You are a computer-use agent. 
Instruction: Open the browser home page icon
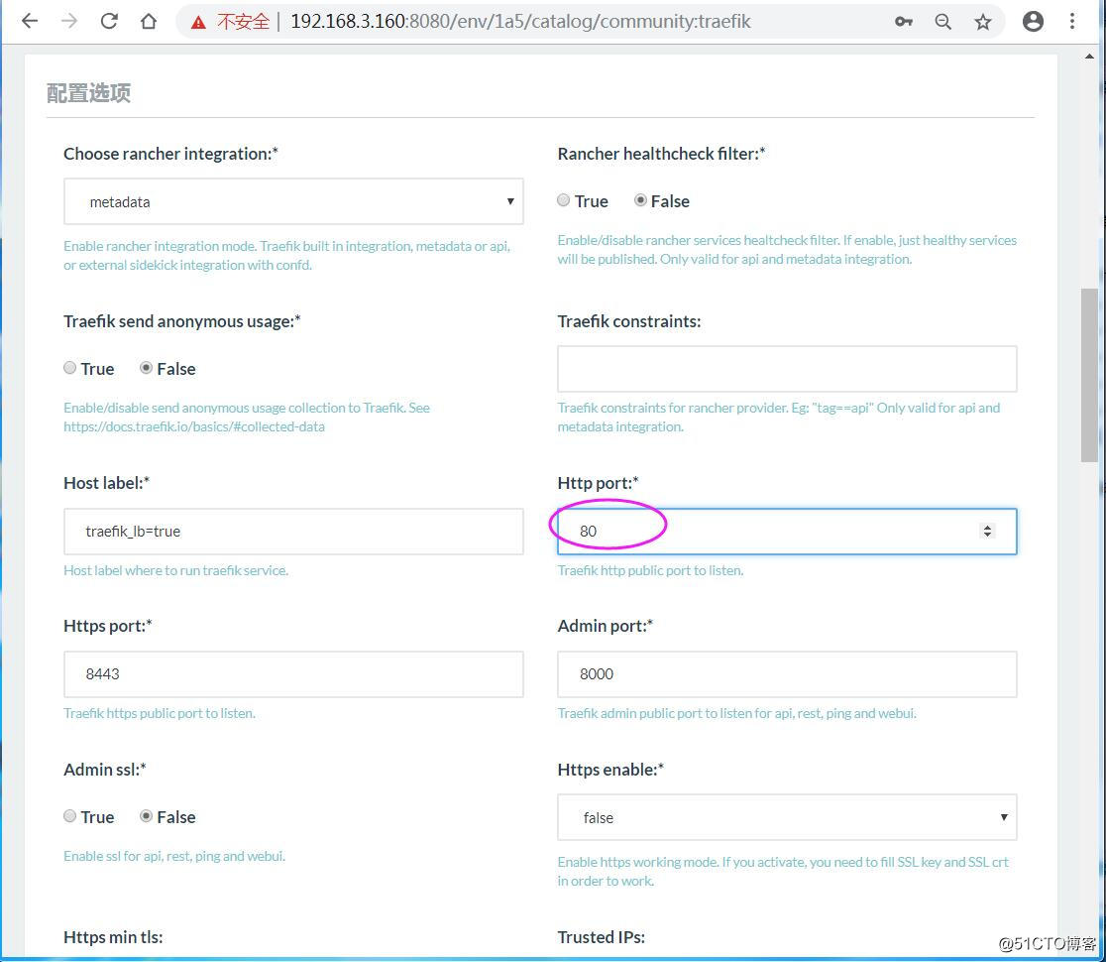pyautogui.click(x=148, y=21)
